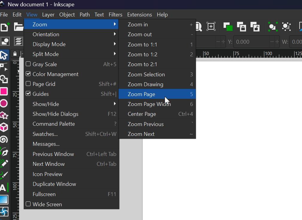Enable the Wide Screen checkbox
Screen dimensions: 302x220
click(x=28, y=204)
